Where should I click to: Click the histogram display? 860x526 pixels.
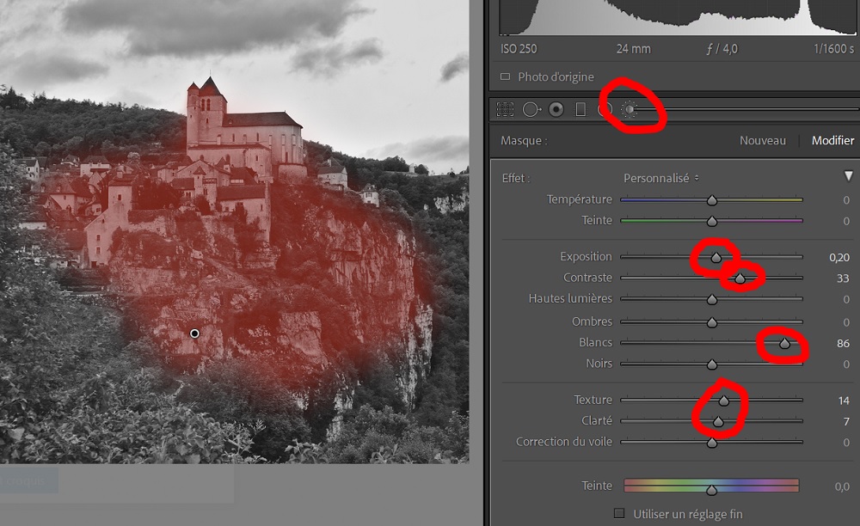677,17
